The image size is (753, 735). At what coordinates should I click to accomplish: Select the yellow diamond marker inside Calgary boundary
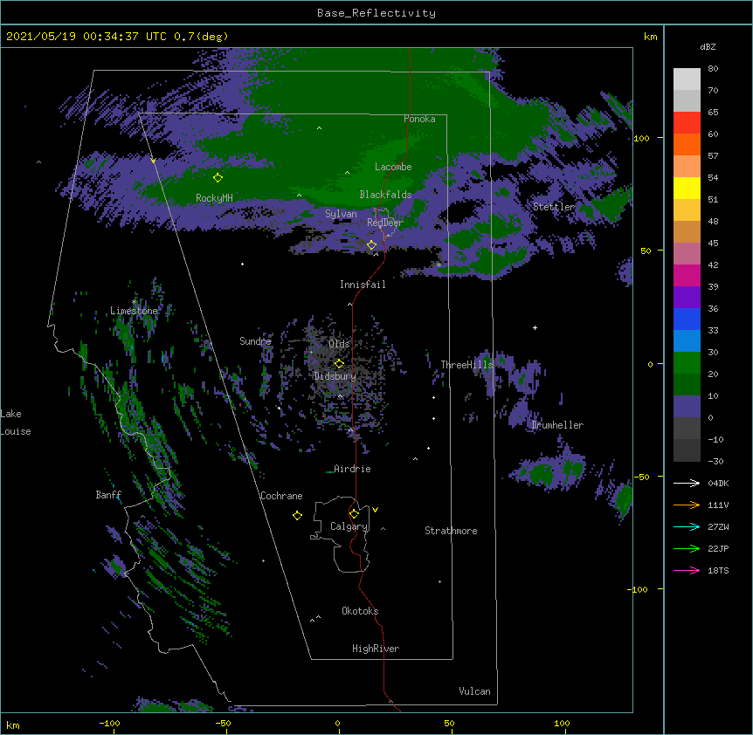click(x=354, y=514)
